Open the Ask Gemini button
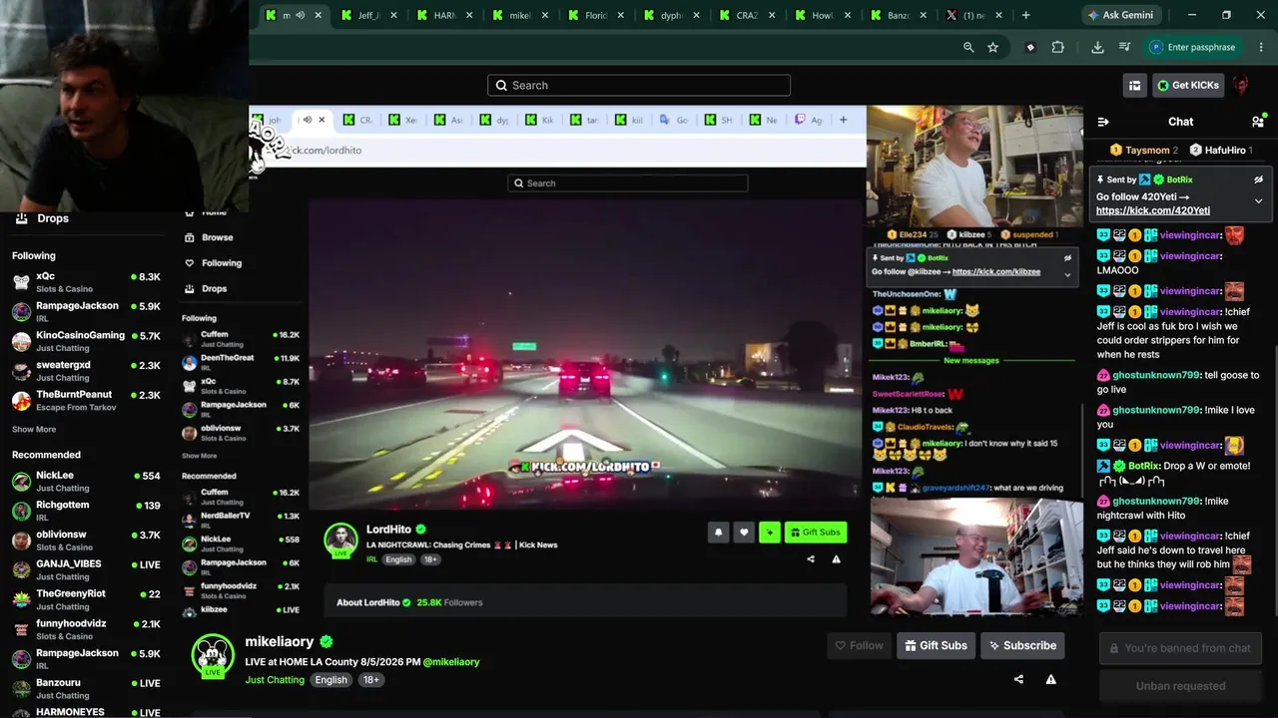The image size is (1278, 718). (1120, 15)
